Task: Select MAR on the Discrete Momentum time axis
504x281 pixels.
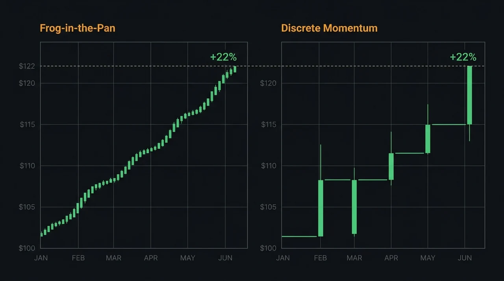Action: pos(354,258)
